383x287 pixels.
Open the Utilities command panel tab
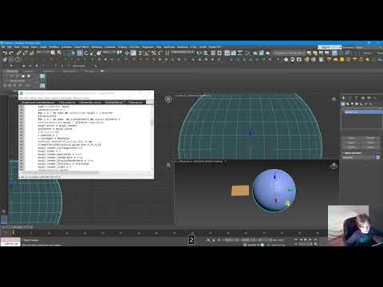point(375,98)
